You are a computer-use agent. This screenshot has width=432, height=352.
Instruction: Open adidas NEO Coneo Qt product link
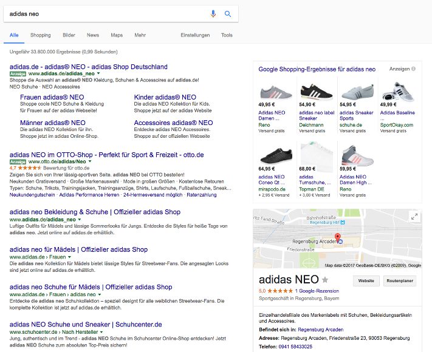click(x=272, y=180)
